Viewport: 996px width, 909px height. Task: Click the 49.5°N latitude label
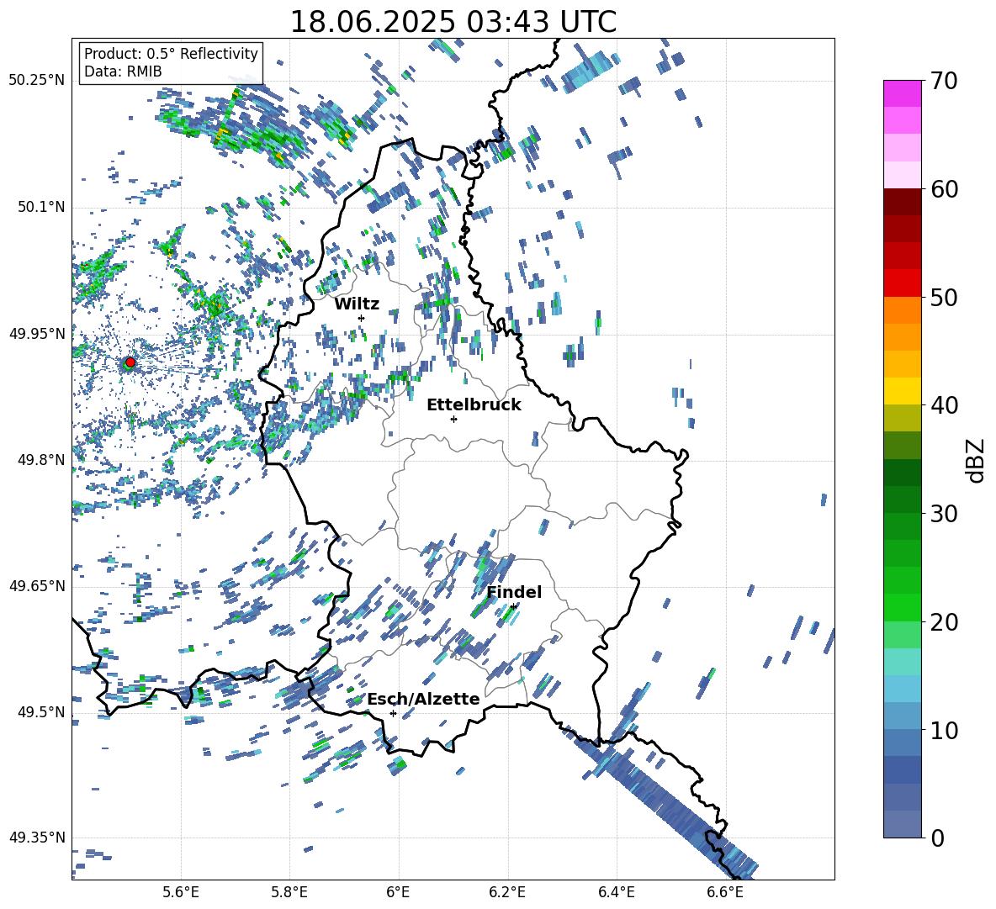click(41, 711)
